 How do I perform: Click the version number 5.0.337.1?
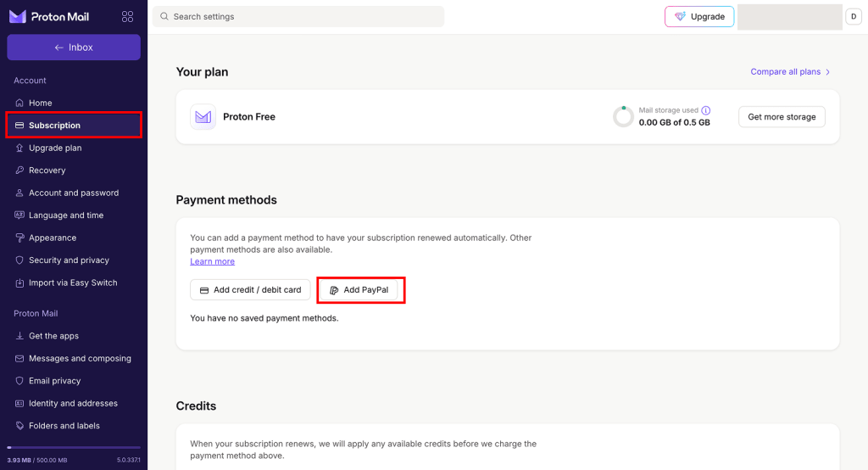[129, 460]
